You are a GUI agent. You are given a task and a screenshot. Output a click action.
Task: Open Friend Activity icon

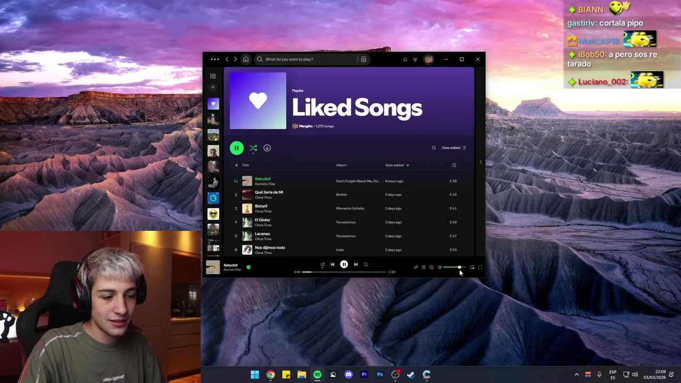(415, 59)
